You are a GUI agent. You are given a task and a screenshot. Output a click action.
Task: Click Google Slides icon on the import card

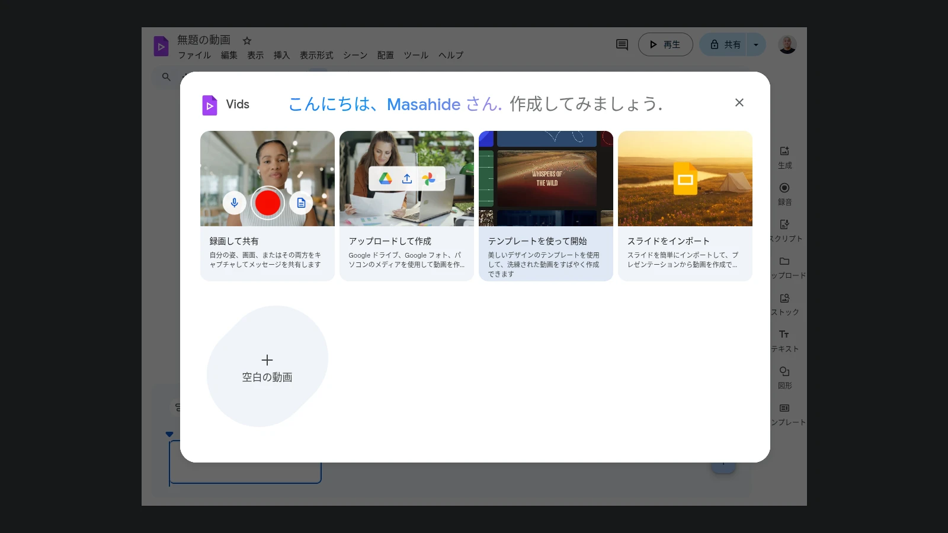pos(686,178)
